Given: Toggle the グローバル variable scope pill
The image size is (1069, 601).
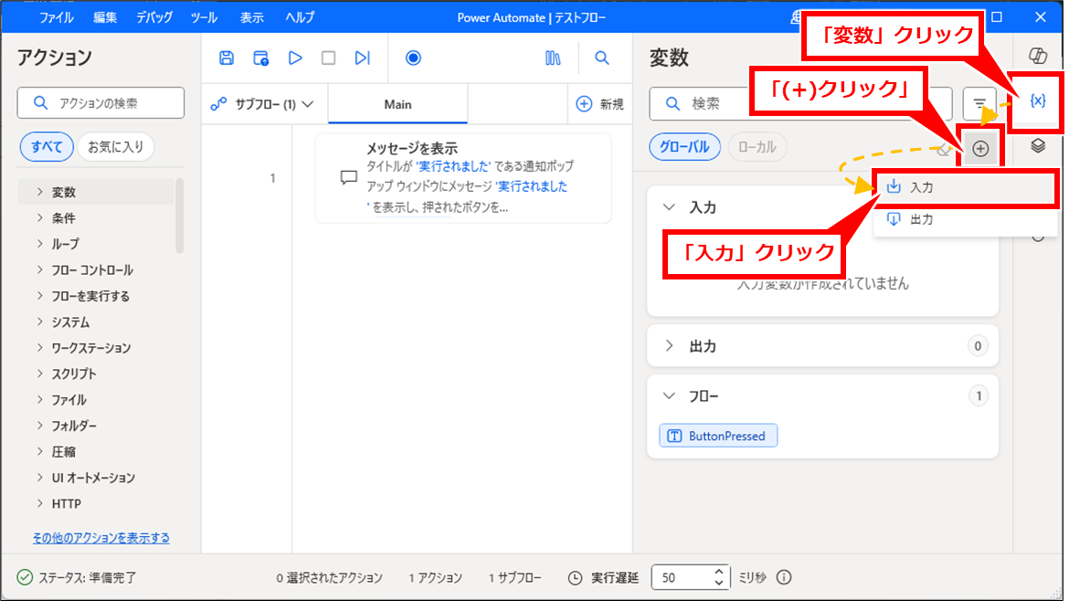Looking at the screenshot, I should point(685,147).
